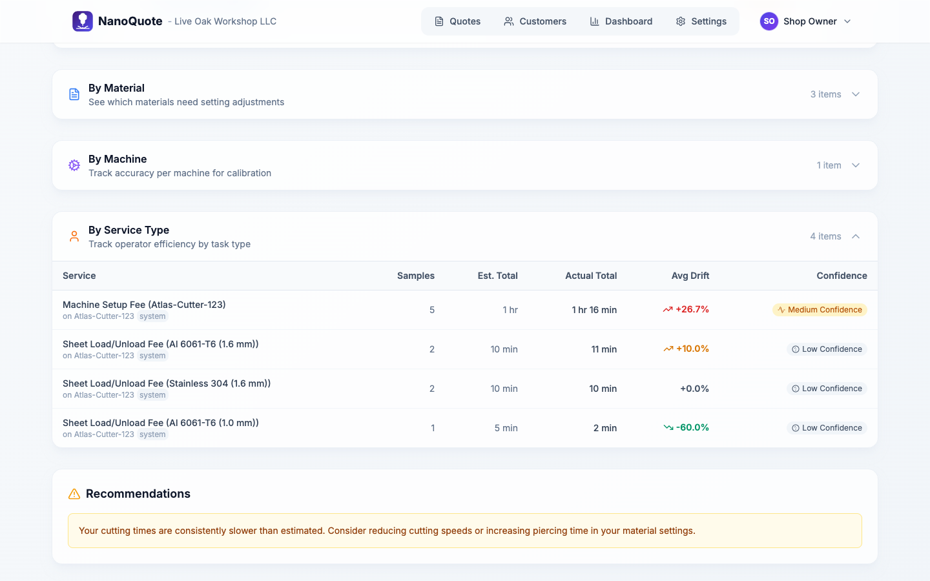This screenshot has height=581, width=930.
Task: Open the Settings tab
Action: [701, 21]
